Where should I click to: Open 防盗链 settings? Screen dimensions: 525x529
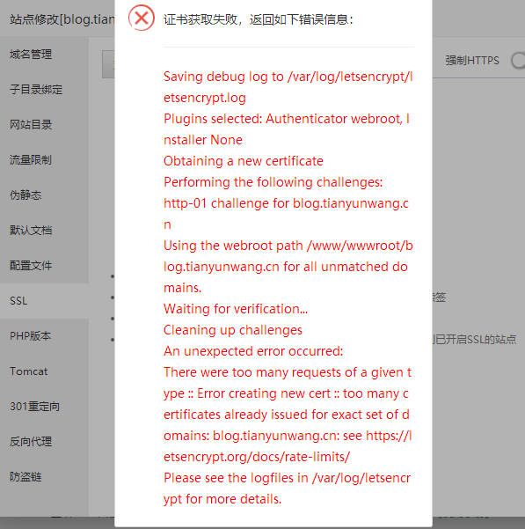26,477
